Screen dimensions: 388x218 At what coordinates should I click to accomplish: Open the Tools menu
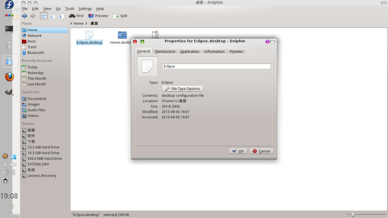coord(70,9)
